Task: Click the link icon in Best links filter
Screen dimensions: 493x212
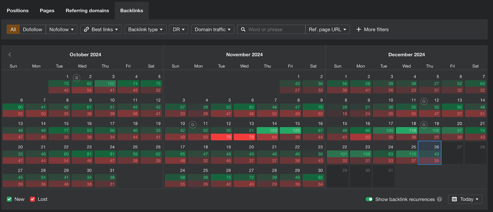Action: [87, 29]
